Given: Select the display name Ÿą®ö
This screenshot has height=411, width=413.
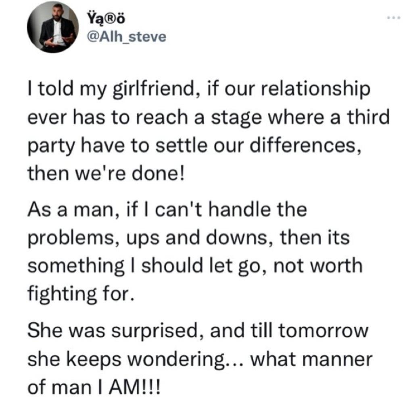Looking at the screenshot, I should pyautogui.click(x=106, y=19).
